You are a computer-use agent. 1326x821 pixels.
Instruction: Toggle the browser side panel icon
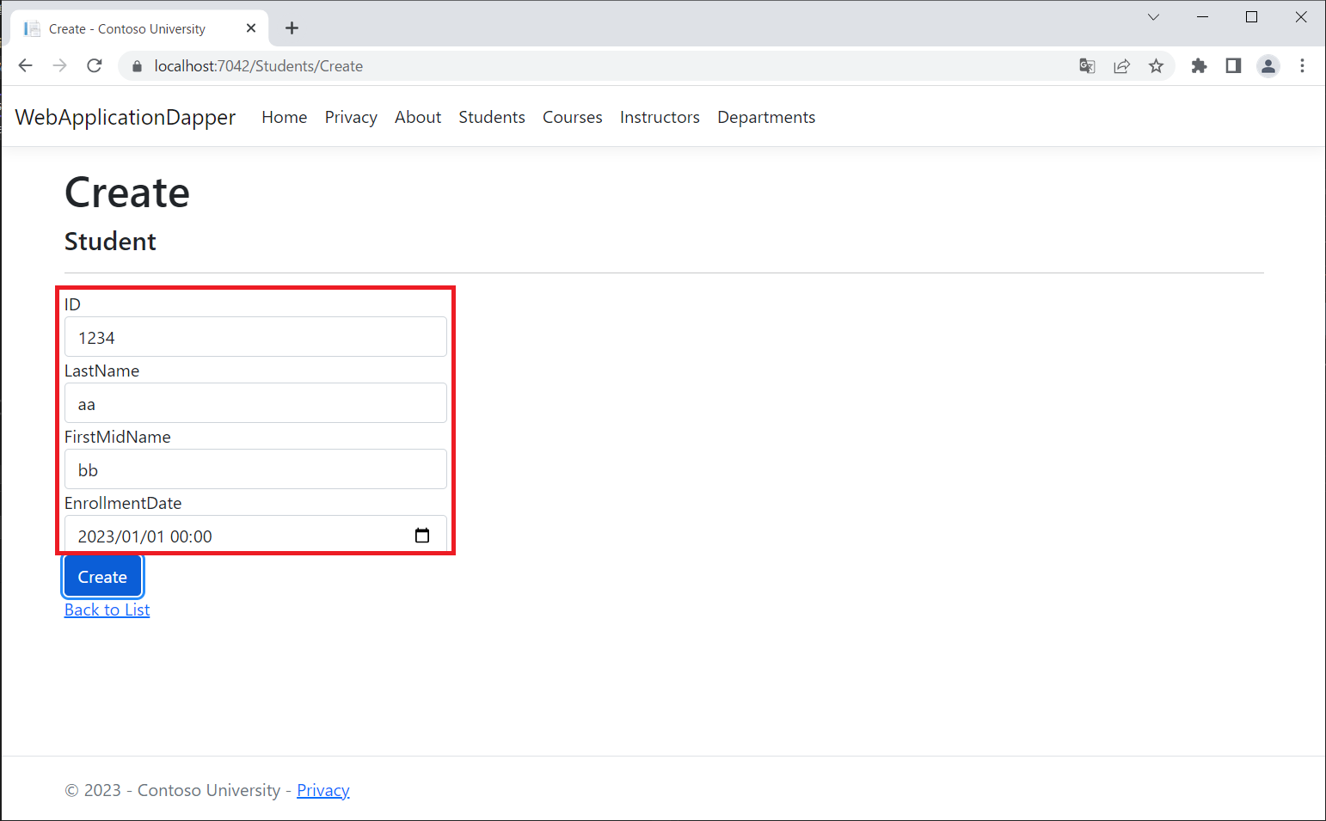(x=1233, y=66)
